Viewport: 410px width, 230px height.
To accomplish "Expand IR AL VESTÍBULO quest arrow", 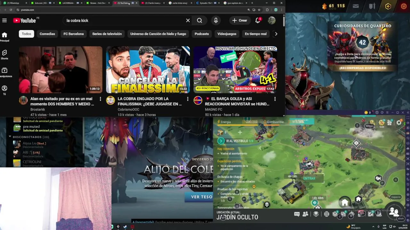I will pos(221,141).
